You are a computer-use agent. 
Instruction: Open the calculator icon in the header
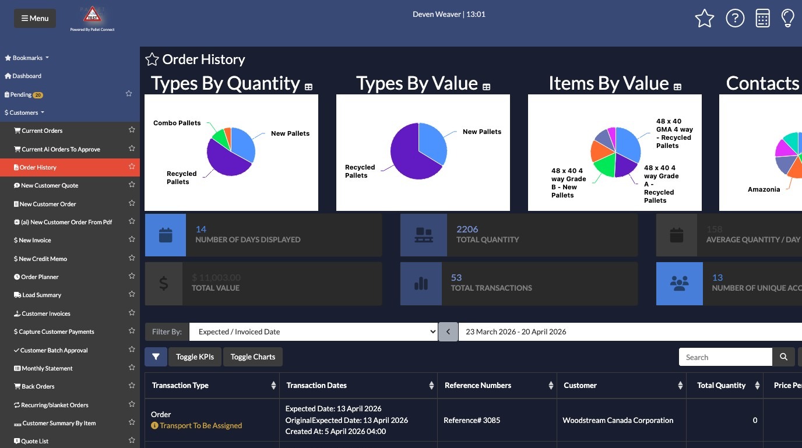pyautogui.click(x=762, y=19)
